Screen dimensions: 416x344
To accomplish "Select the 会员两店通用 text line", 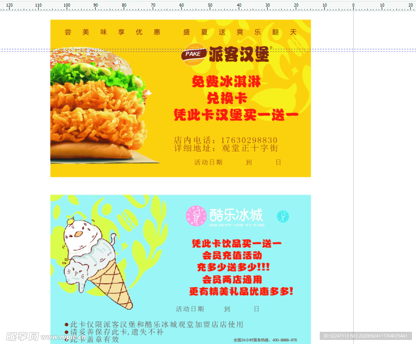I will click(x=232, y=279).
